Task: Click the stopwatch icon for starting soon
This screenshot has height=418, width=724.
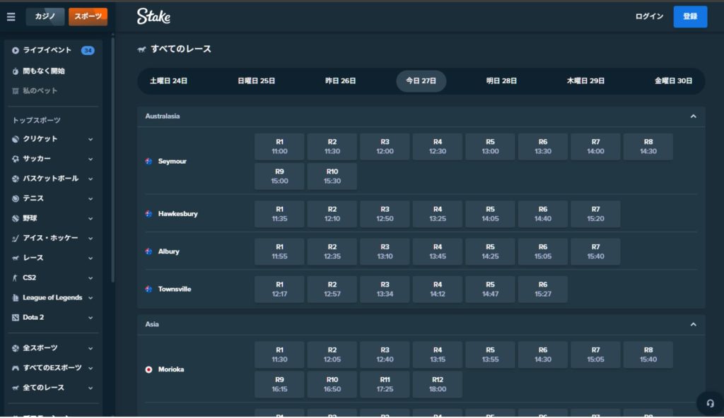Action: tap(16, 71)
